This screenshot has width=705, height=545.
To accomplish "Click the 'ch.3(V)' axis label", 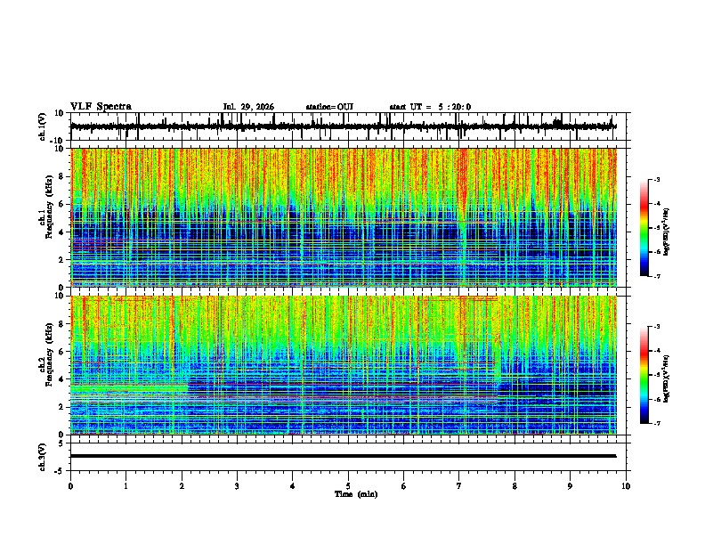I will click(x=43, y=457).
